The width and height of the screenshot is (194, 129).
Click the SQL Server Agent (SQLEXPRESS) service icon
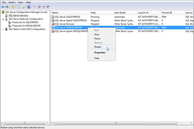click(x=53, y=21)
